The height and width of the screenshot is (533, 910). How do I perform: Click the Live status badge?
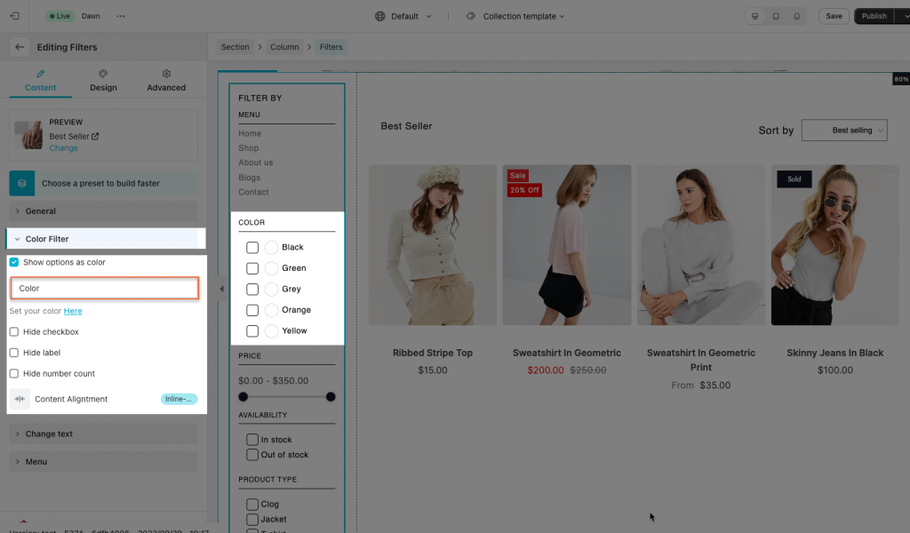[x=60, y=16]
